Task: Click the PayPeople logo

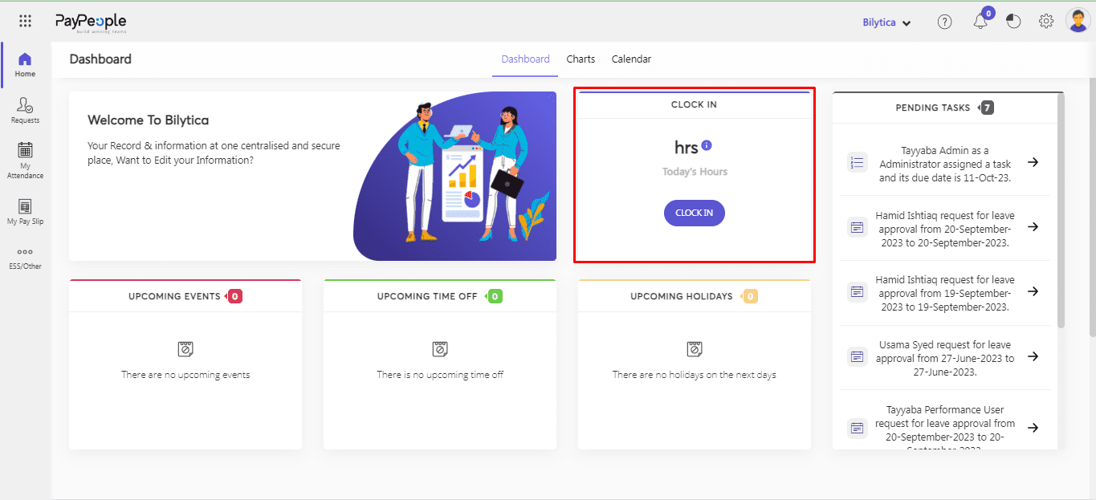Action: [90, 21]
